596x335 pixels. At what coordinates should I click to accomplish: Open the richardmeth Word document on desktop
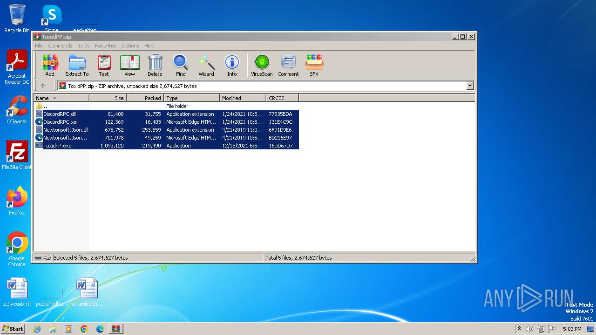(x=87, y=292)
